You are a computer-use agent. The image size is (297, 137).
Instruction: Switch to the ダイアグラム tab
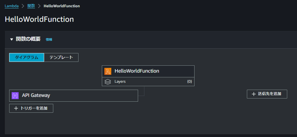pyautogui.click(x=26, y=57)
